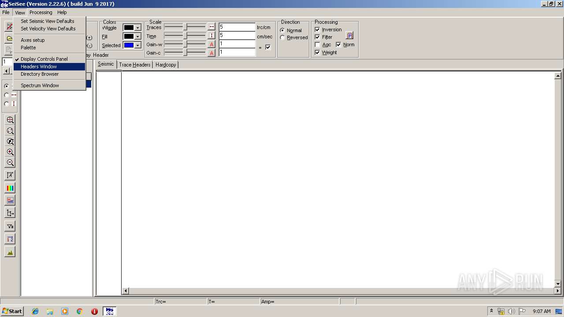Viewport: 564px width, 317px height.
Task: Choose Headers Window in the View menu
Action: pyautogui.click(x=49, y=66)
